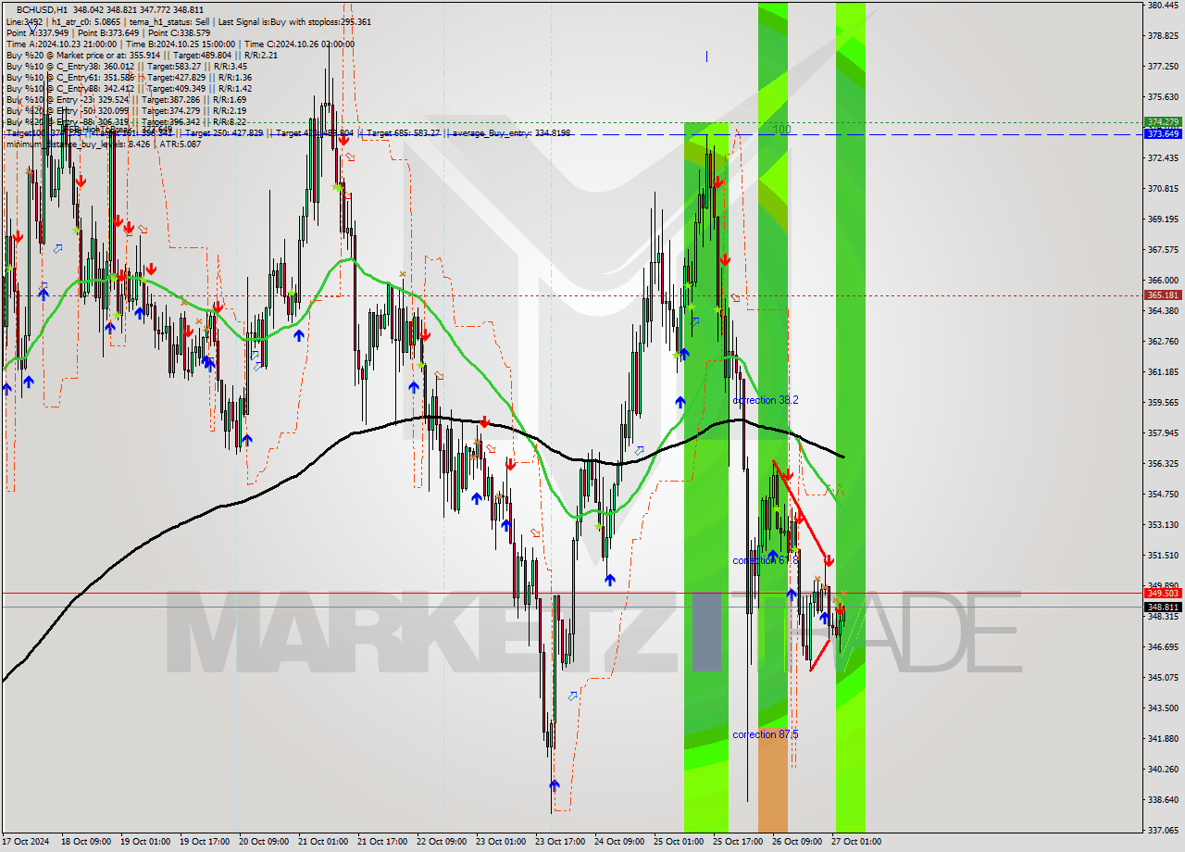Click the 378.825 price axis label

[x=1163, y=36]
